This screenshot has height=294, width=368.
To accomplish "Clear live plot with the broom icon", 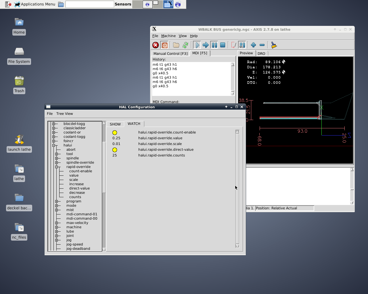I will (x=274, y=45).
